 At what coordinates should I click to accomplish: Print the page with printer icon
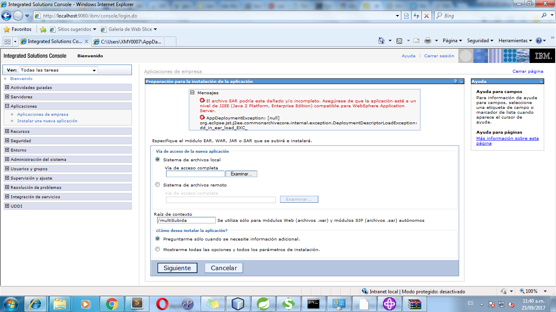[428, 41]
